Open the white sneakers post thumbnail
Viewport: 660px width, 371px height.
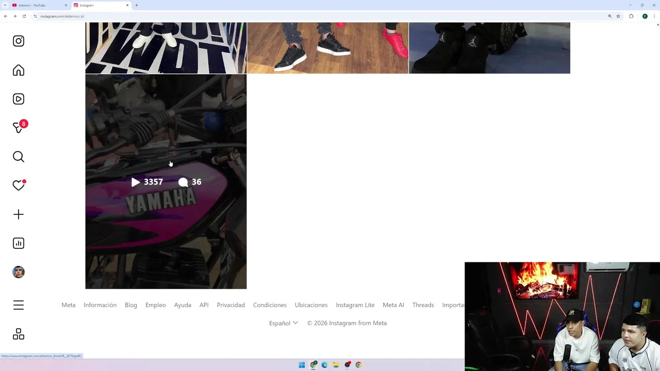[x=166, y=48]
